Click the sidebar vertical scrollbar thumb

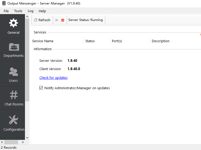27,60
